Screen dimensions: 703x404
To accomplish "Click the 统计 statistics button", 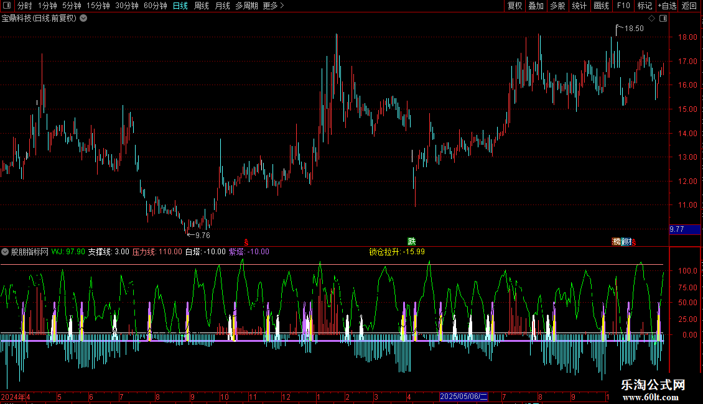I will pos(579,6).
